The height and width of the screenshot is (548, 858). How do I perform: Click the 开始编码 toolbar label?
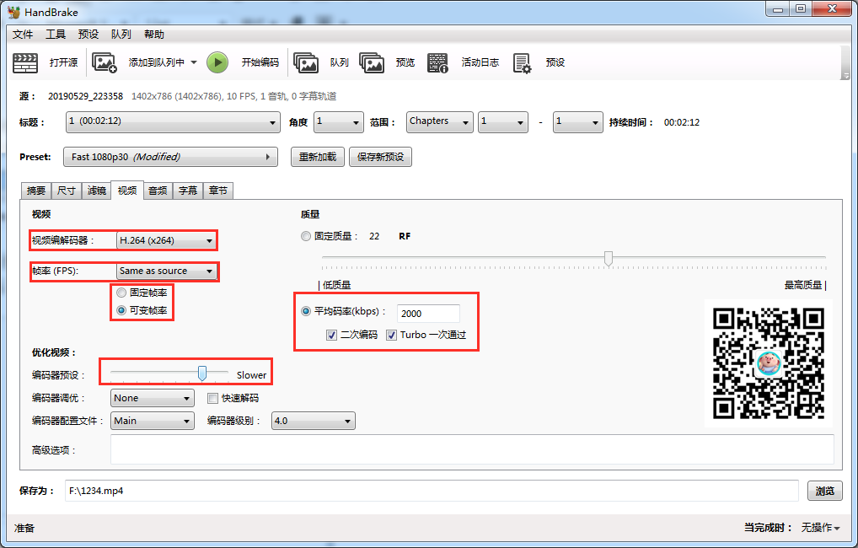(260, 62)
